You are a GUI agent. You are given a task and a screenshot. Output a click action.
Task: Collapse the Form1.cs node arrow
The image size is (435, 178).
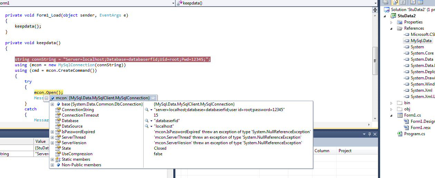tap(391, 115)
